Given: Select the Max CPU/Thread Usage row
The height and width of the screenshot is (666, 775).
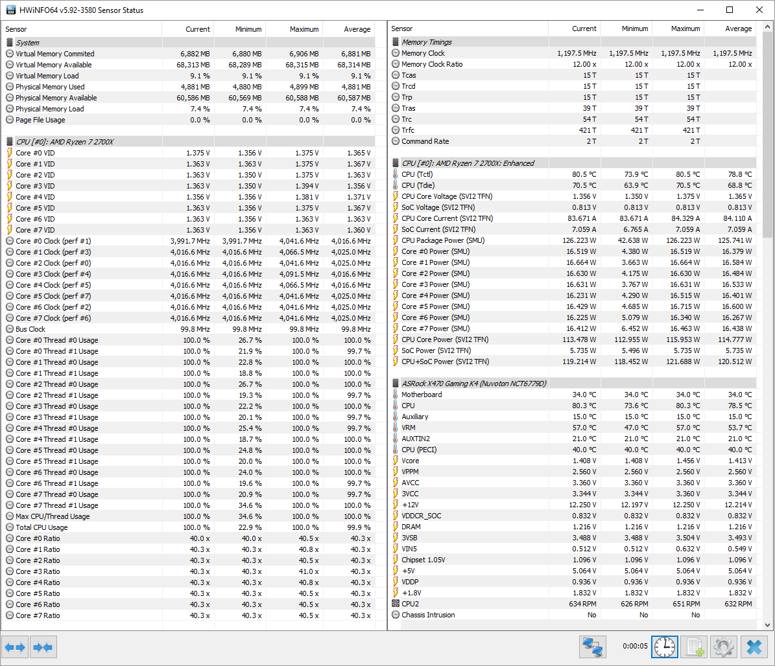Looking at the screenshot, I should point(189,516).
